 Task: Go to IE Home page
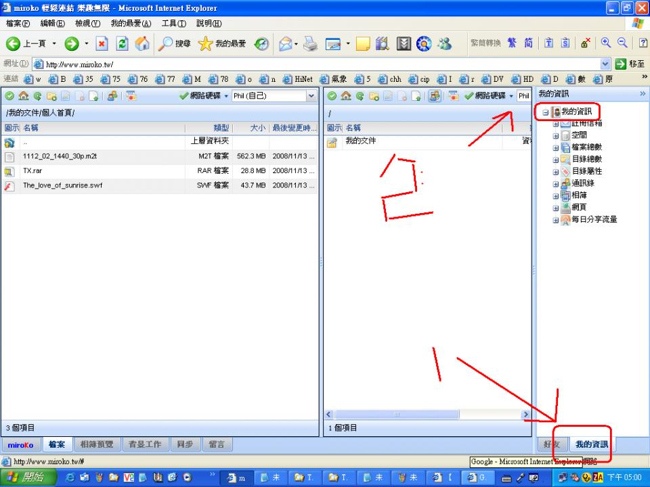(142, 43)
